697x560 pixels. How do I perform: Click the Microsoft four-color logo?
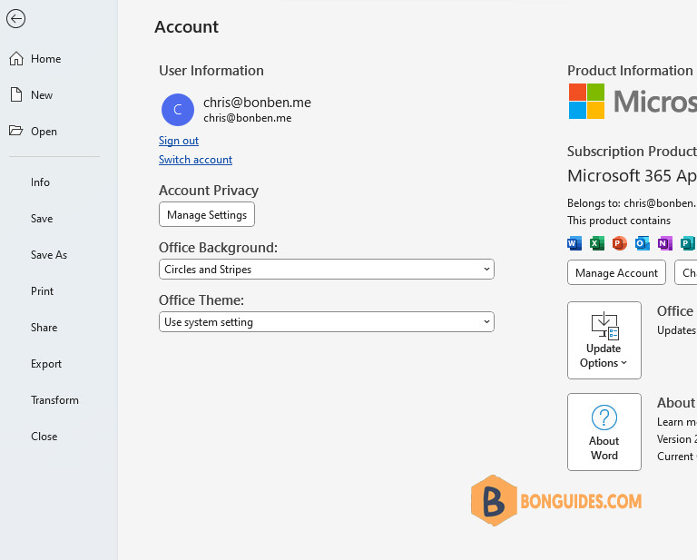586,102
